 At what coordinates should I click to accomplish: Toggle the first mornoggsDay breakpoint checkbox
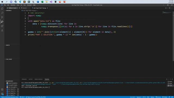click(7, 93)
